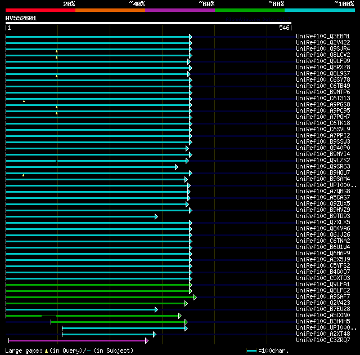This screenshot has width=360, height=355.
Task: Select the label UniRef100_A7PPI2
Action: click(323, 136)
